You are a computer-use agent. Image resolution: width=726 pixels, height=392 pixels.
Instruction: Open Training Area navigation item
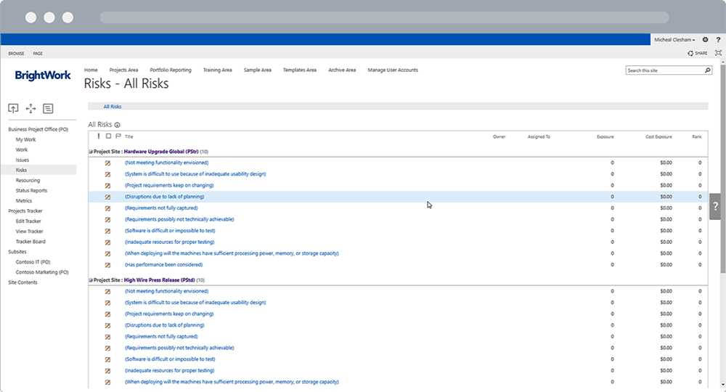pos(217,70)
